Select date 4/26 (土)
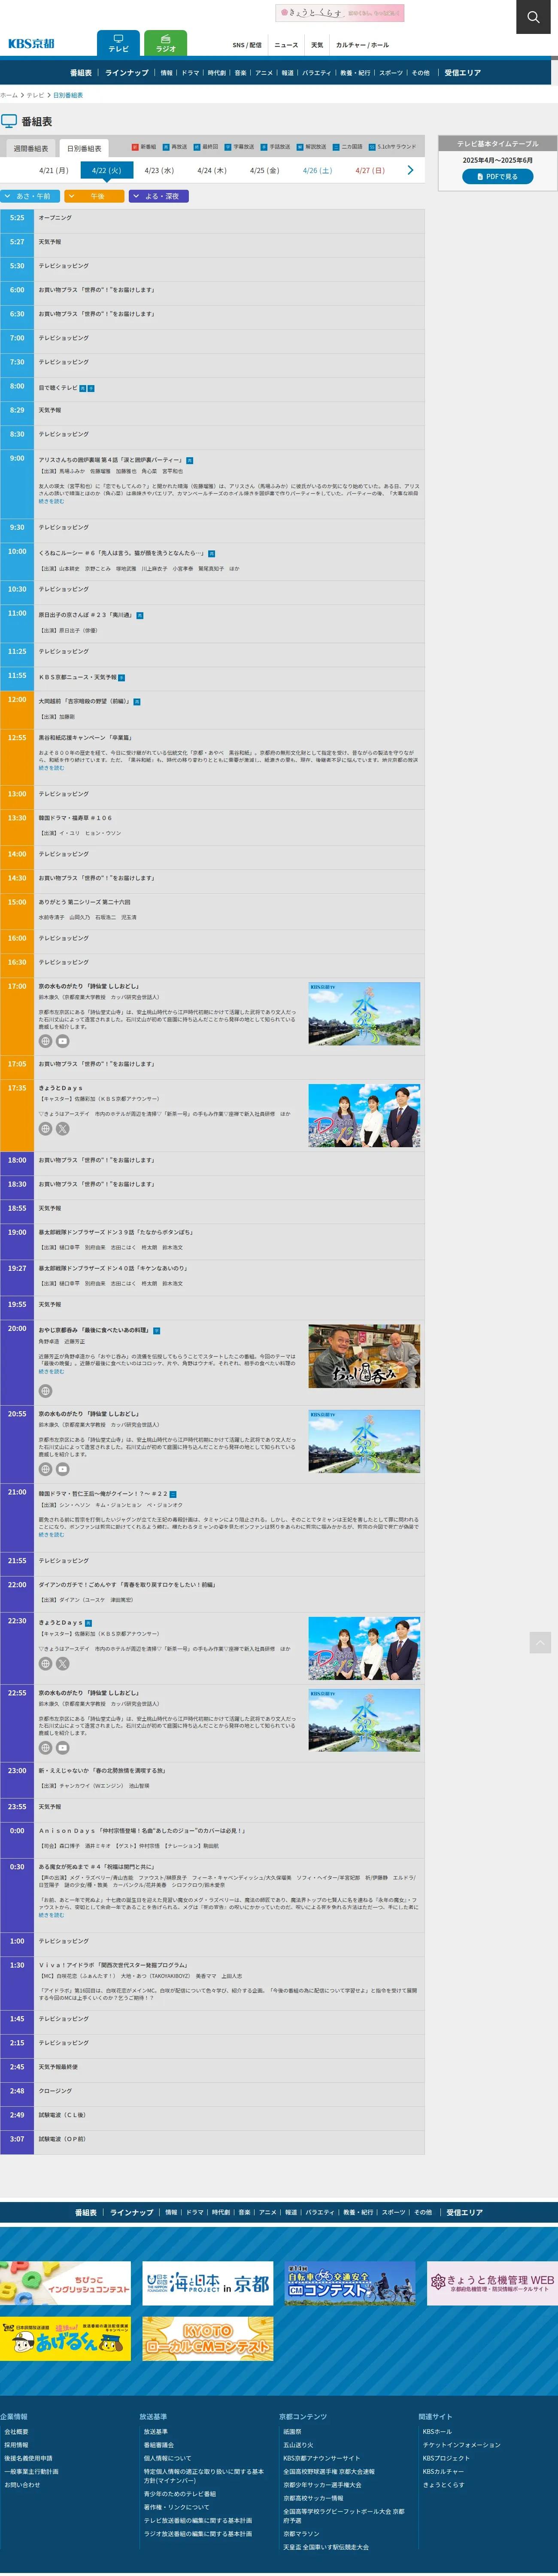Image resolution: width=558 pixels, height=2576 pixels. pos(317,170)
